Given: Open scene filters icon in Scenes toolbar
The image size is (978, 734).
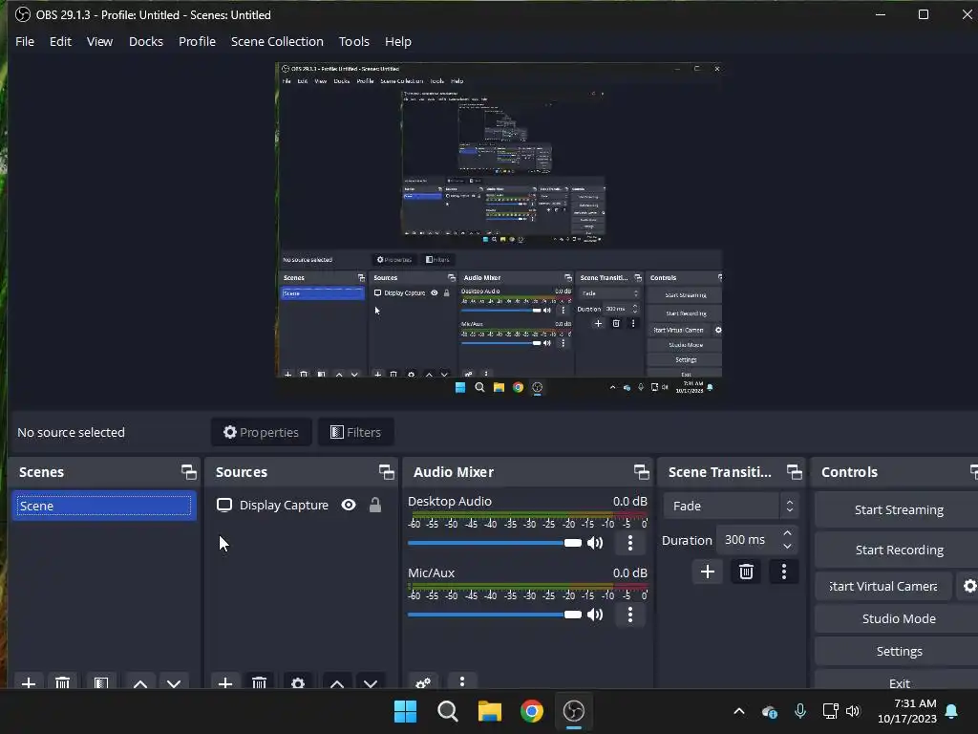Looking at the screenshot, I should pyautogui.click(x=101, y=682).
